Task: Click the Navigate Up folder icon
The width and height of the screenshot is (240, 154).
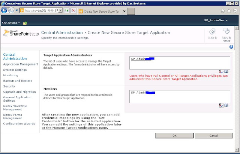Action: [25, 23]
